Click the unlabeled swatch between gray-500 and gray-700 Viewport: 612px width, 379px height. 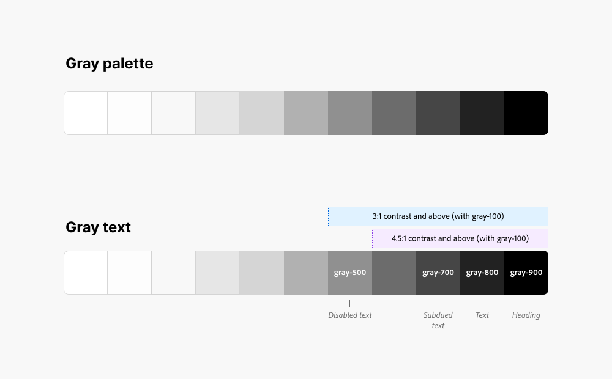coord(394,273)
